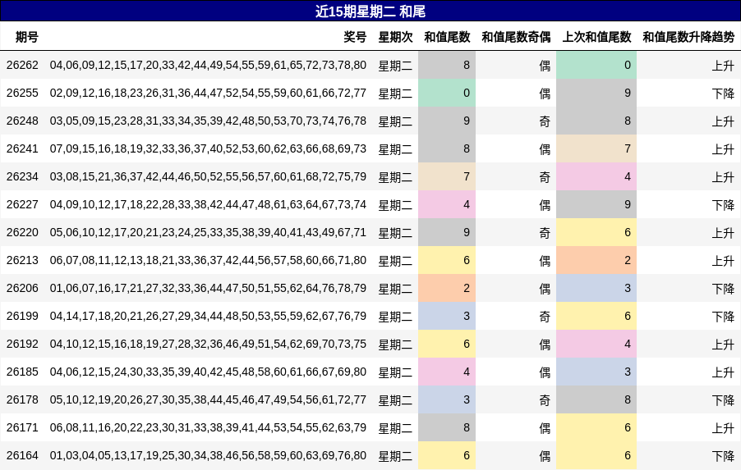Image resolution: width=741 pixels, height=470 pixels.
Task: Select winning numbers starting 07,09,15,16,18,19
Action: 208,148
